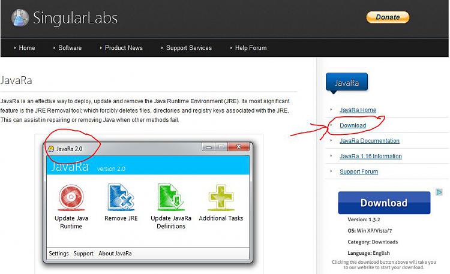Click the 'Category: Downloads' text
450x274 pixels.
point(373,242)
